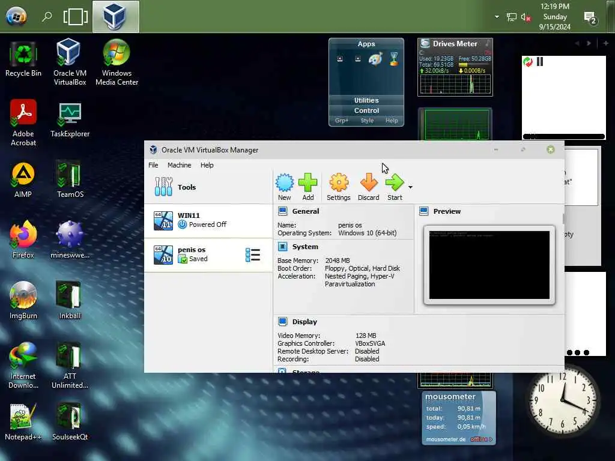Click the next gadget page arrow
The image size is (615, 461).
coord(589,43)
